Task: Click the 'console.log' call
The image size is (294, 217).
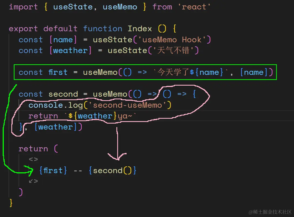Action: pos(56,105)
